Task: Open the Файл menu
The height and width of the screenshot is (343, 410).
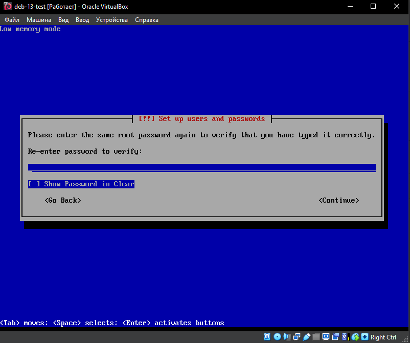Action: [x=12, y=20]
